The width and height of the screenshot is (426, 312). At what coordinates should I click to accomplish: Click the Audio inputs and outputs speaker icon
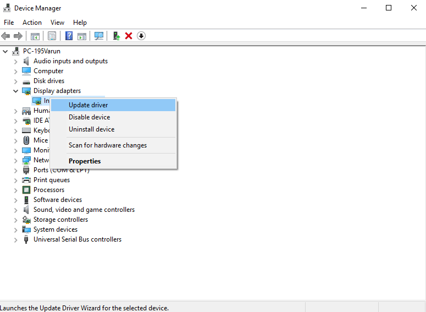pyautogui.click(x=26, y=61)
